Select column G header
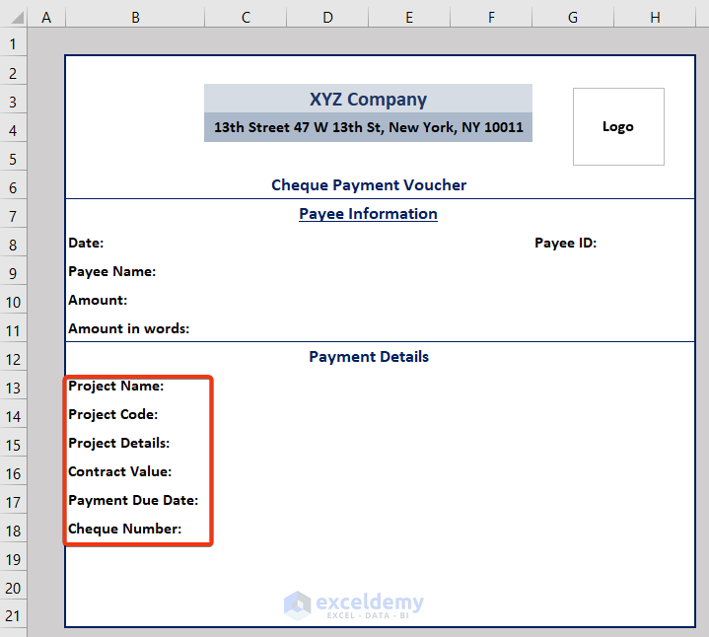This screenshot has height=637, width=709. click(x=573, y=17)
